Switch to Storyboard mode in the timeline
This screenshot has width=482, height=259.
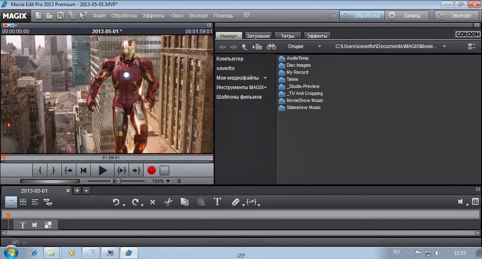23,202
